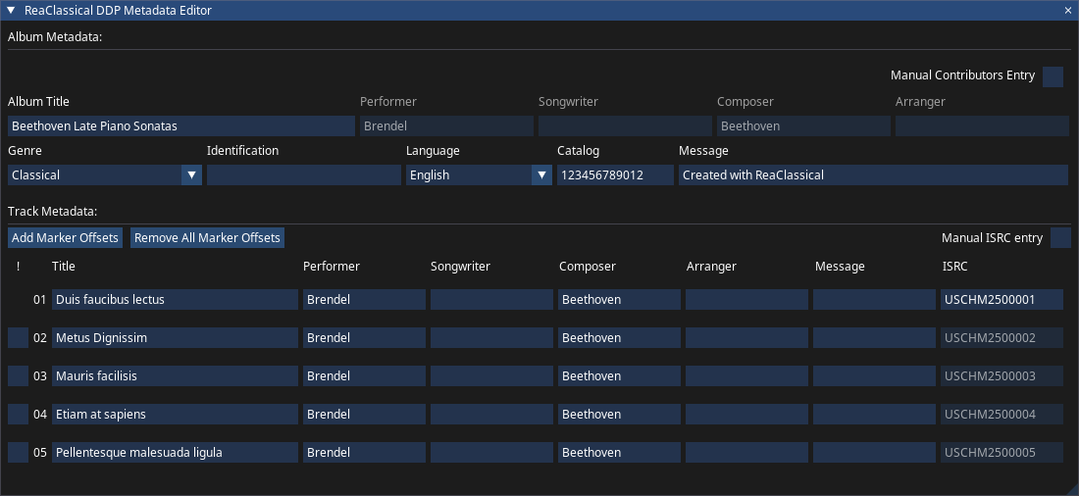This screenshot has height=496, width=1079.
Task: Open the Language dropdown arrow
Action: pos(541,174)
